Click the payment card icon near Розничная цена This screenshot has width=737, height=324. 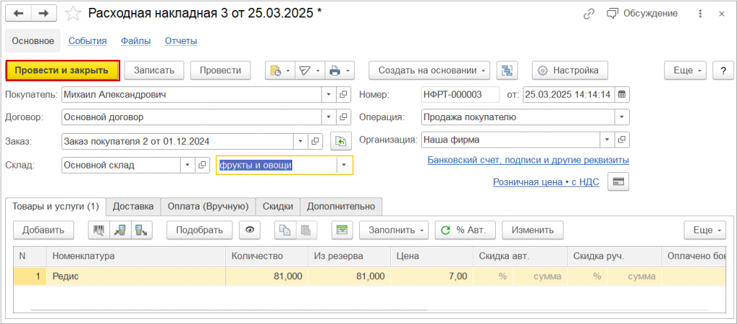point(617,182)
